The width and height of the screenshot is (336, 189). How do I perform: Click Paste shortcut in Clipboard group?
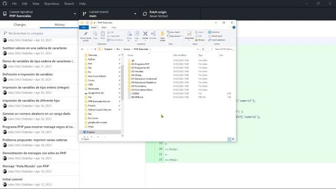(115, 40)
